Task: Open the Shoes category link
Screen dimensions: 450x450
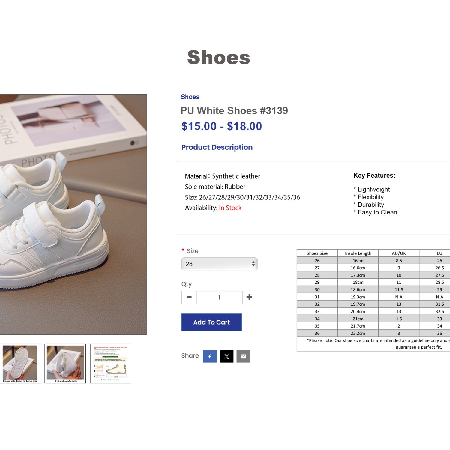Action: tap(190, 97)
